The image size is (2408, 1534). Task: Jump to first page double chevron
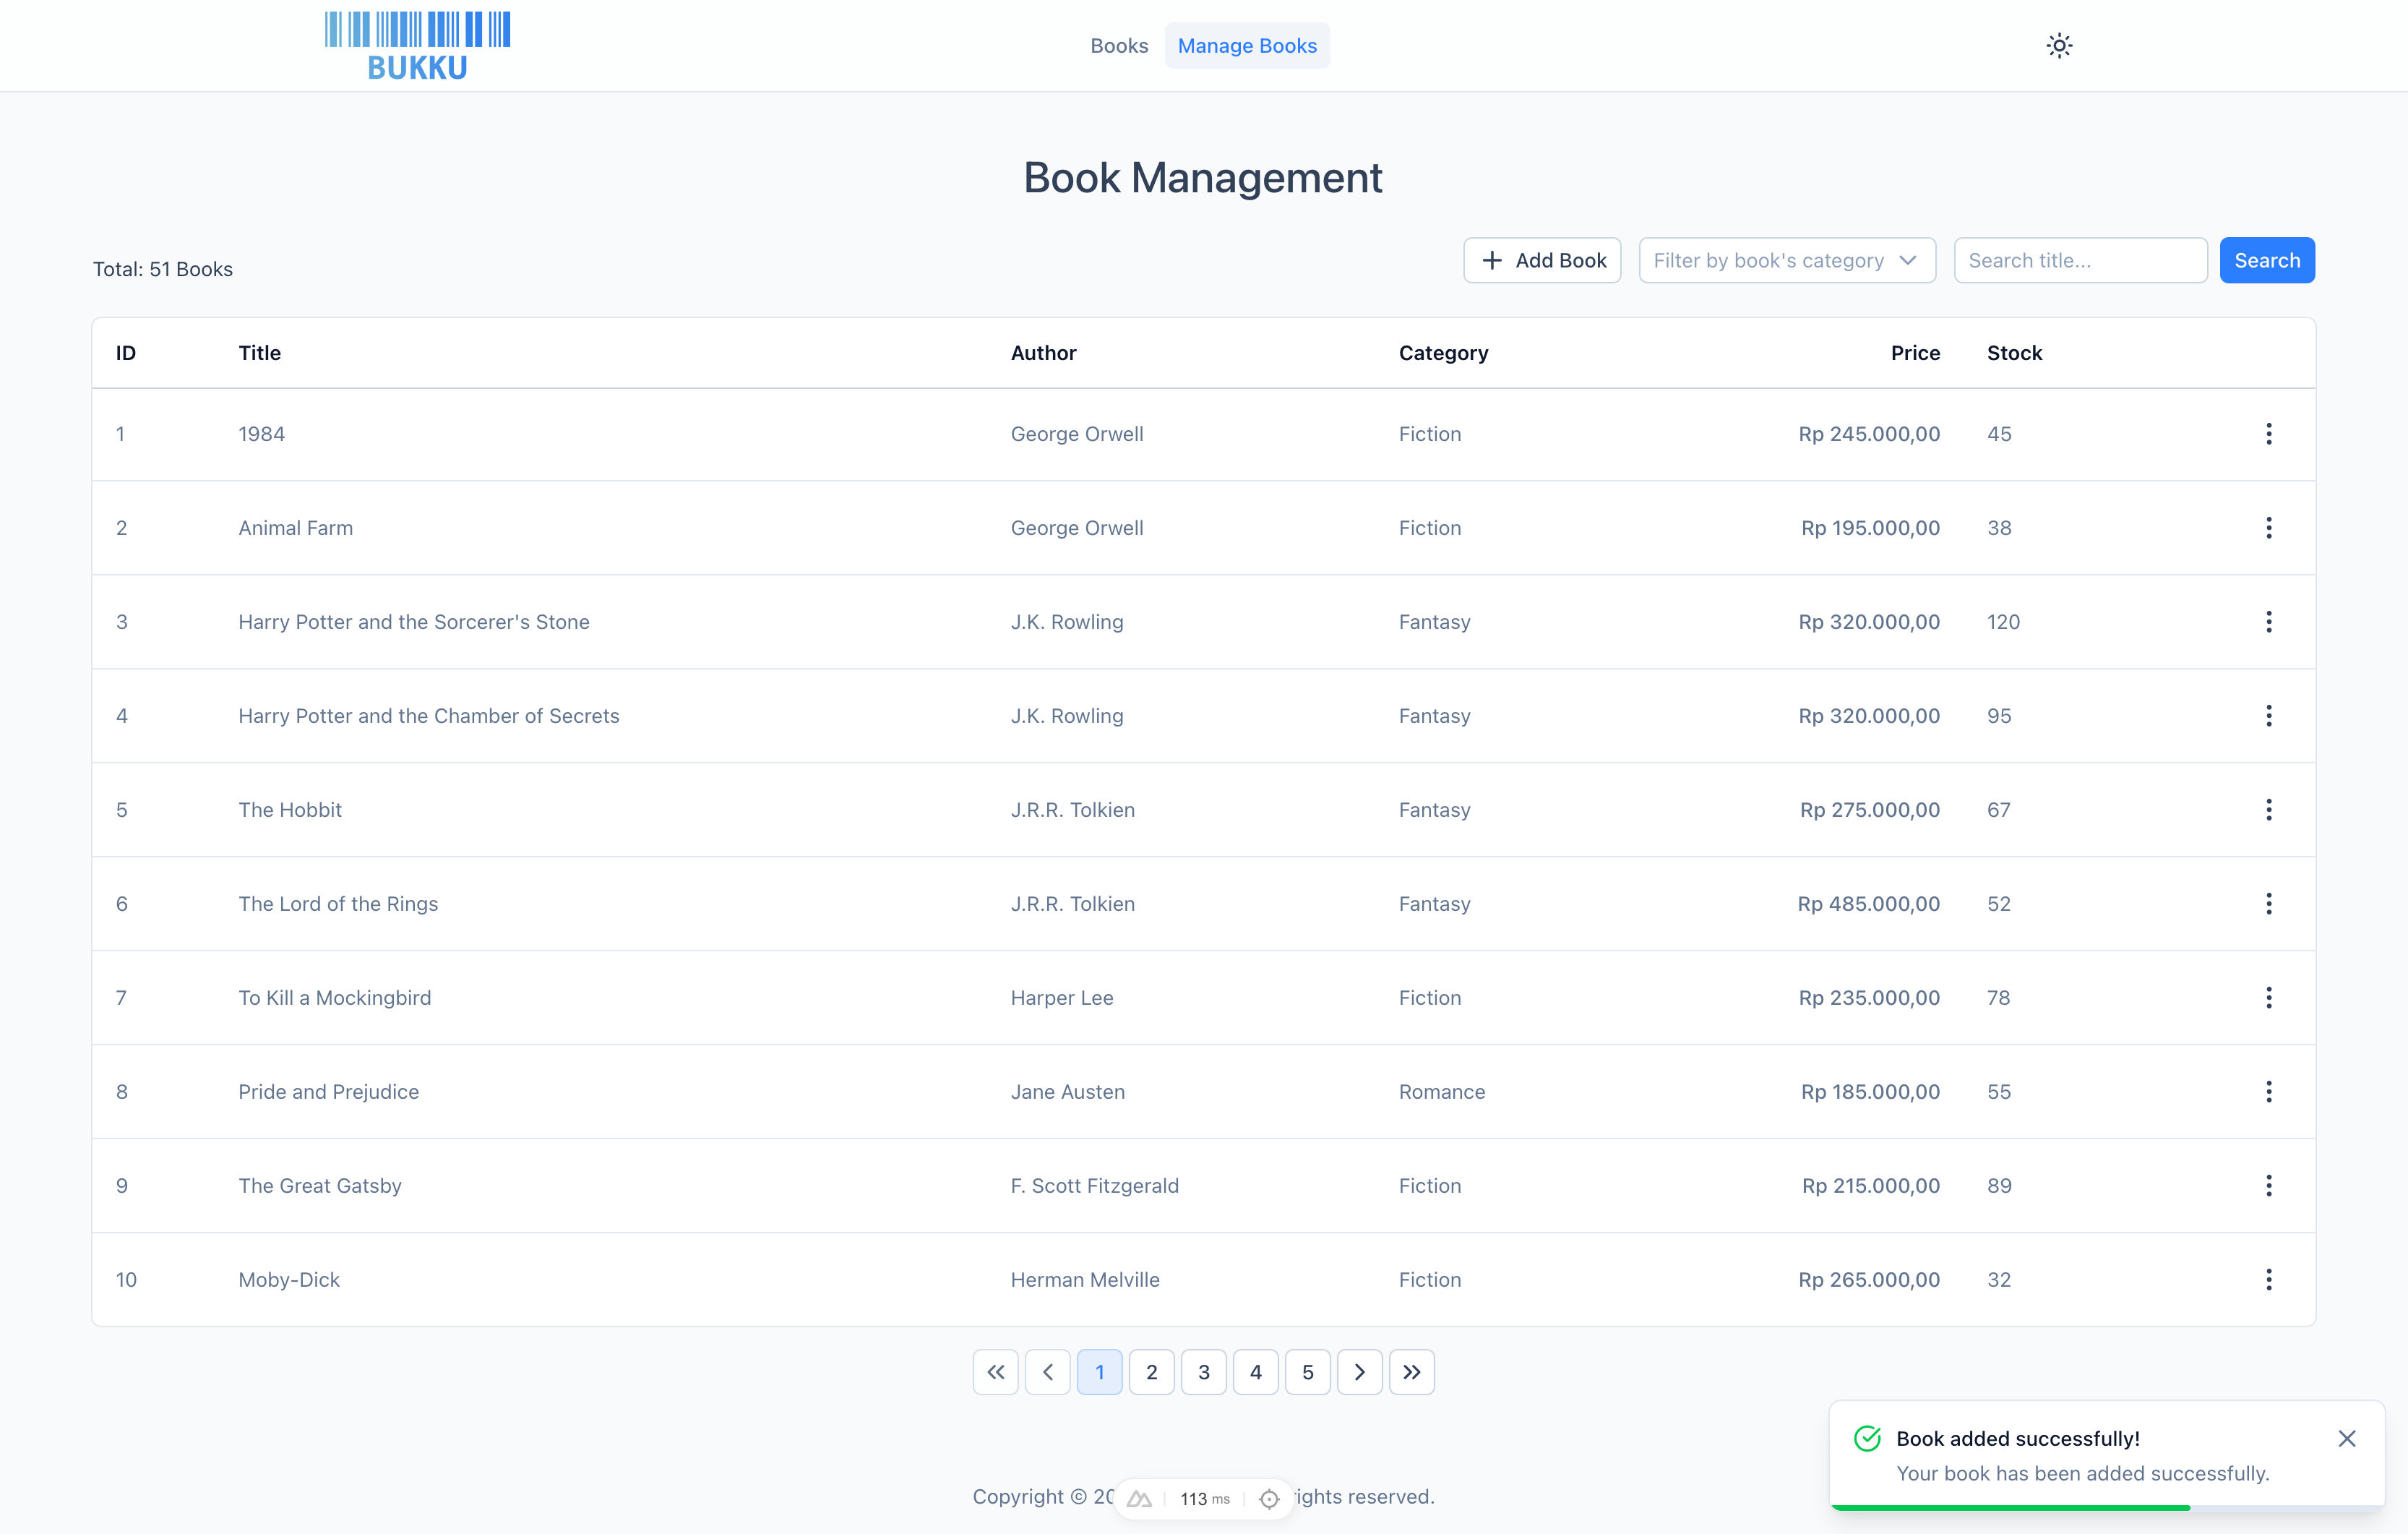pos(995,1372)
